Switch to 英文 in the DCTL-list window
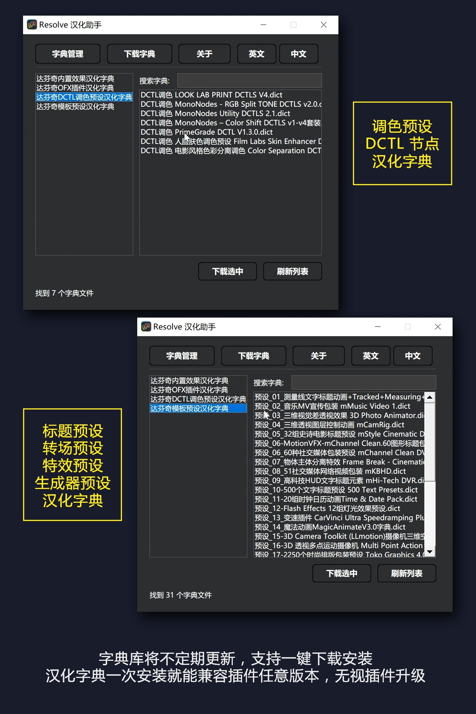476x714 pixels. (x=257, y=54)
